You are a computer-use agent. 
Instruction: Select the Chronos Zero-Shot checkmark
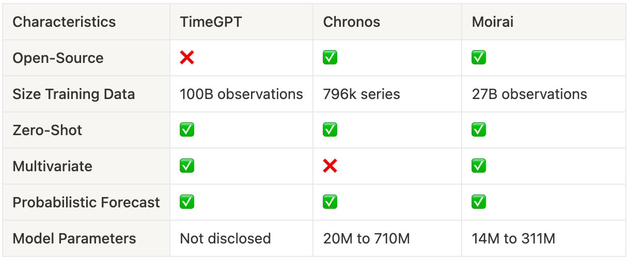[x=330, y=130]
